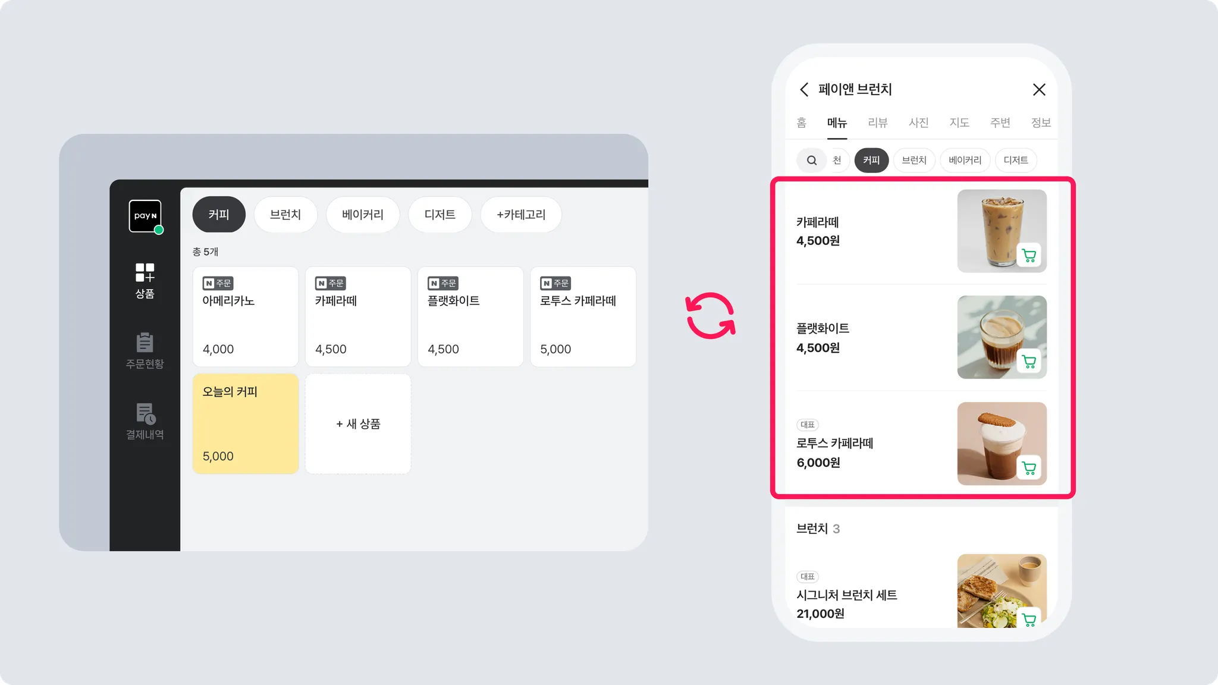Screen dimensions: 1218x685
Task: Open the 아메리카노 product card
Action: click(245, 317)
